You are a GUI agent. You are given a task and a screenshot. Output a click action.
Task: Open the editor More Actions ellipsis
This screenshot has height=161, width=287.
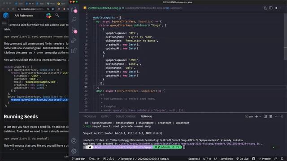pyautogui.click(x=282, y=8)
